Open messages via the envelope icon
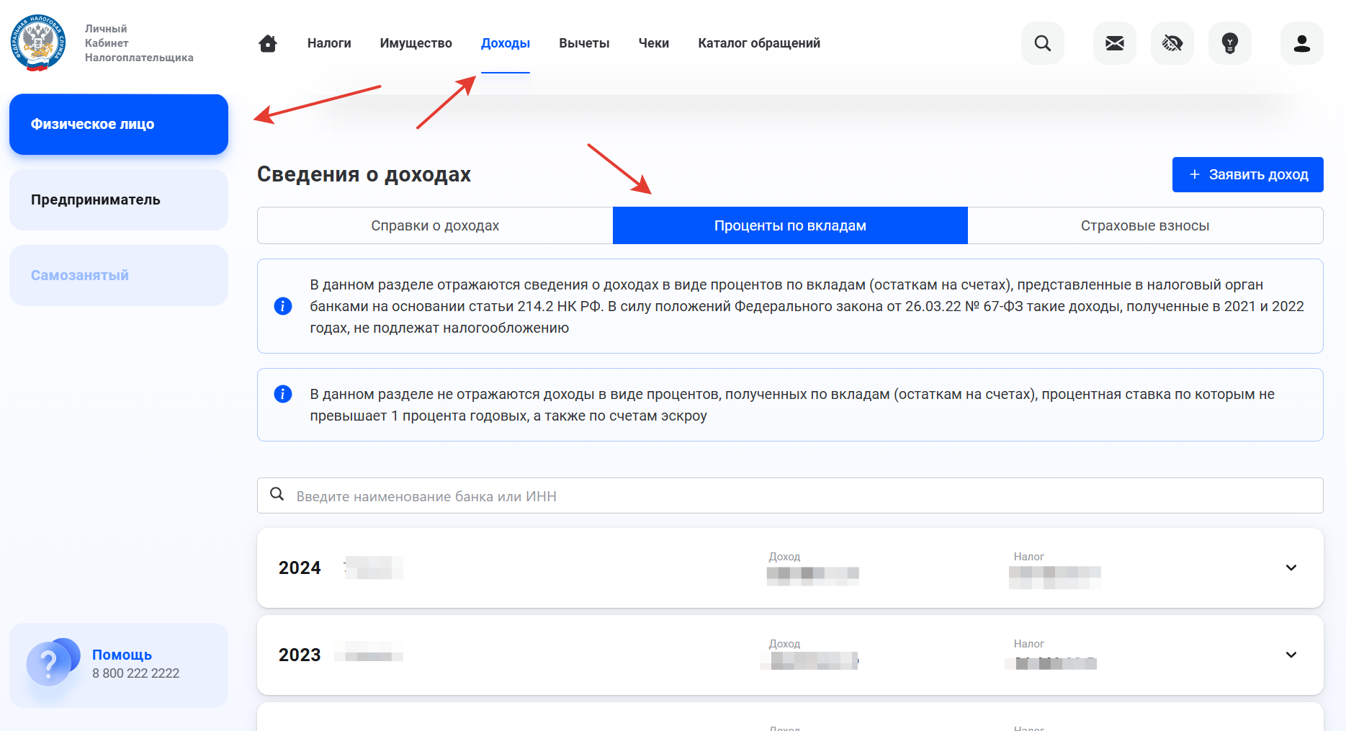The height and width of the screenshot is (731, 1346). (1114, 43)
